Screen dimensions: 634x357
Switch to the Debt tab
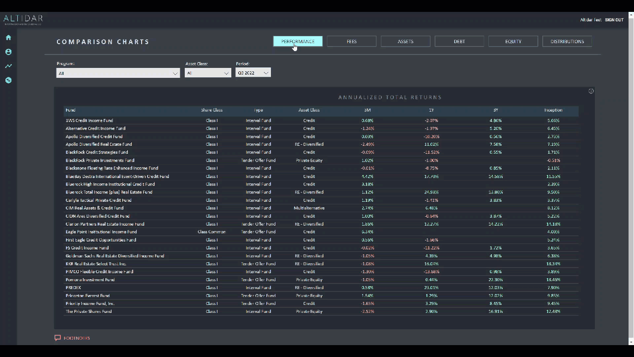[459, 42]
